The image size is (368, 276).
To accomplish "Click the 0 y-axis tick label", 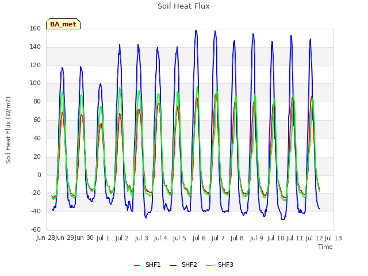I will coord(39,175).
